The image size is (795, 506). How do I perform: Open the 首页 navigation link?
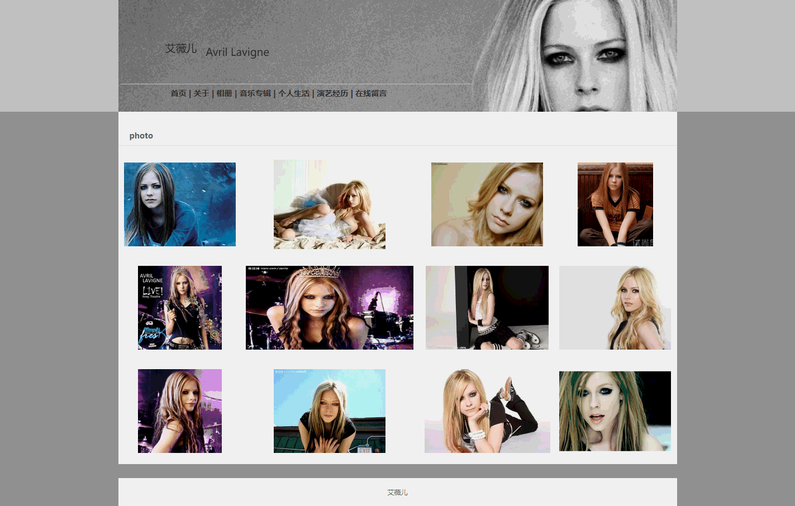point(178,93)
